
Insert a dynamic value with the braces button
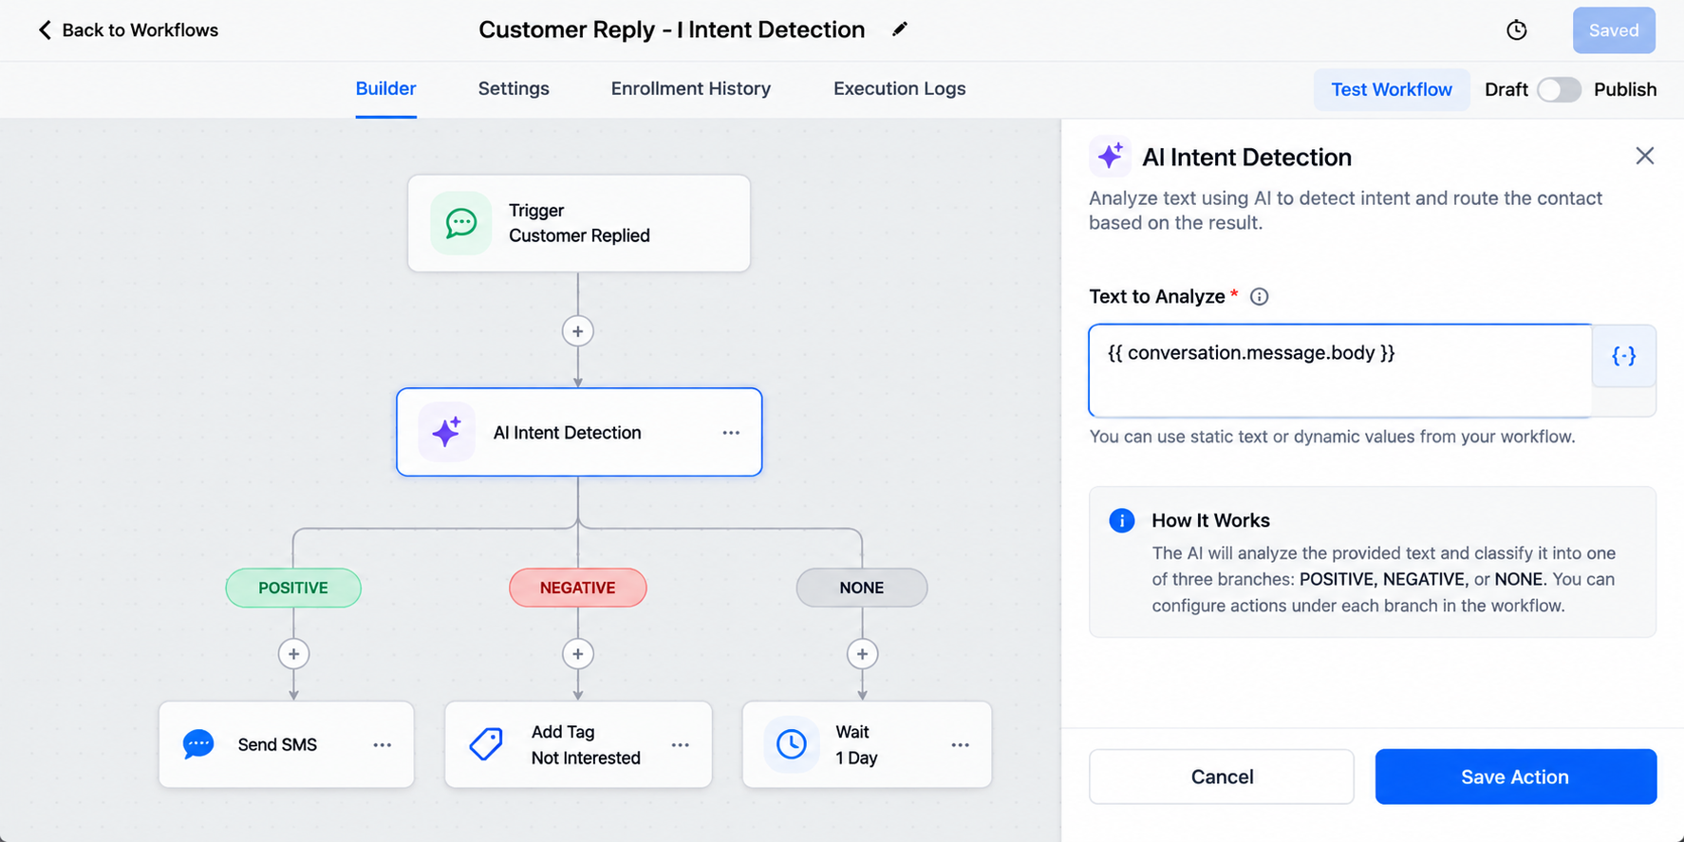point(1624,356)
